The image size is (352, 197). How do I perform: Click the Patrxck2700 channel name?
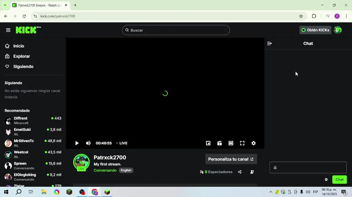pos(110,158)
